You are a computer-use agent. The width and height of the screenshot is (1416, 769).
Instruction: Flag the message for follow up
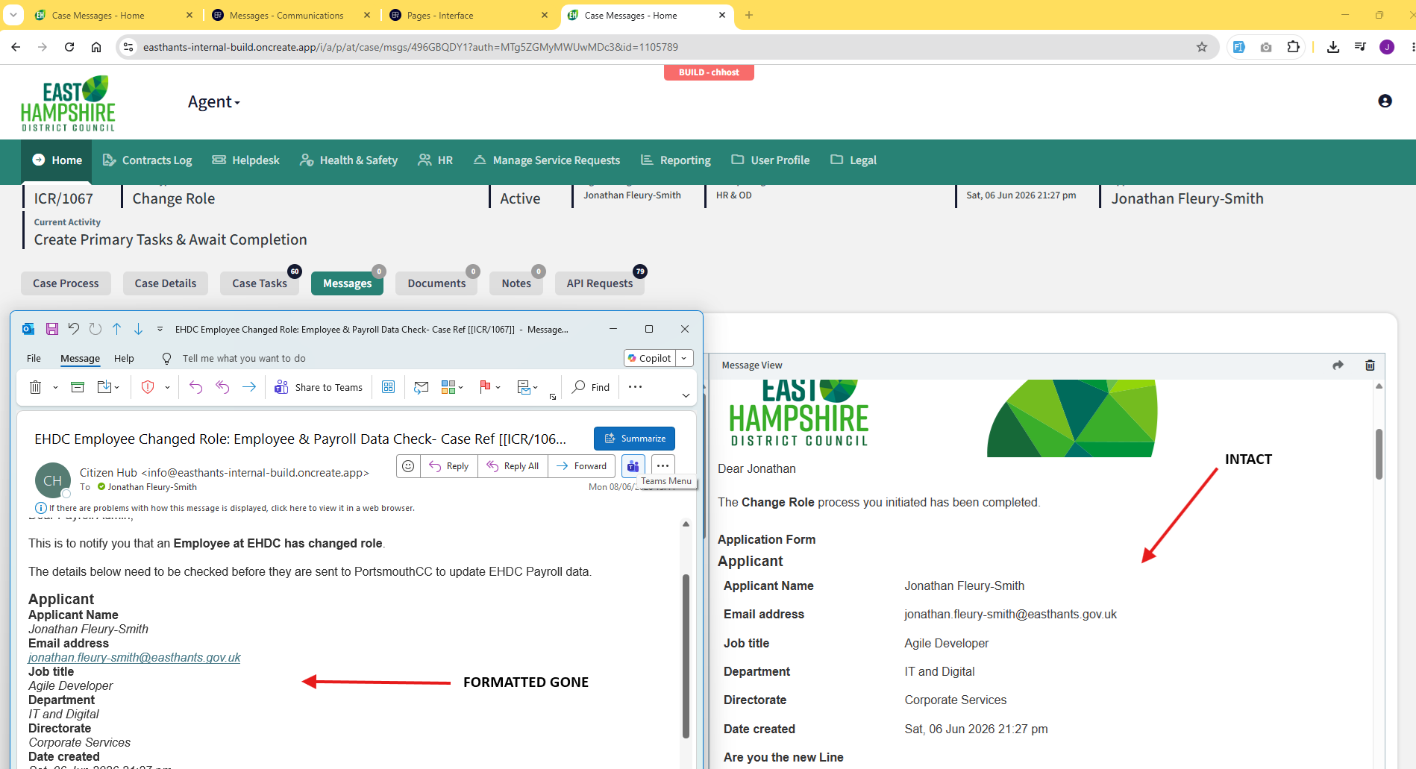pyautogui.click(x=485, y=386)
